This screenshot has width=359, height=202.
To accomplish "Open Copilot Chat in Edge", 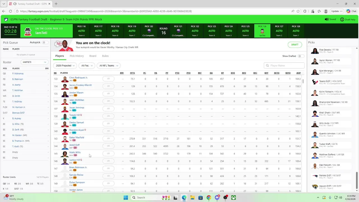I will [x=351, y=11].
